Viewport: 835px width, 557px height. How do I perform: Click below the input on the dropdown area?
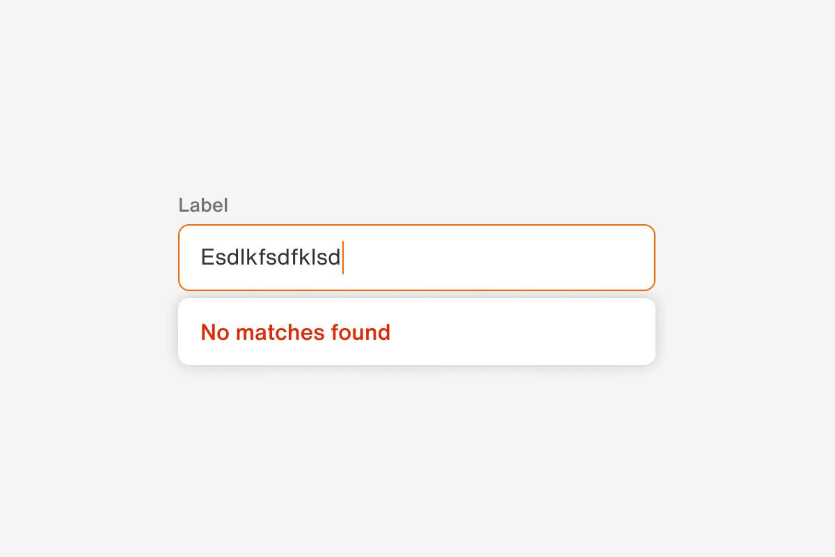click(x=416, y=331)
